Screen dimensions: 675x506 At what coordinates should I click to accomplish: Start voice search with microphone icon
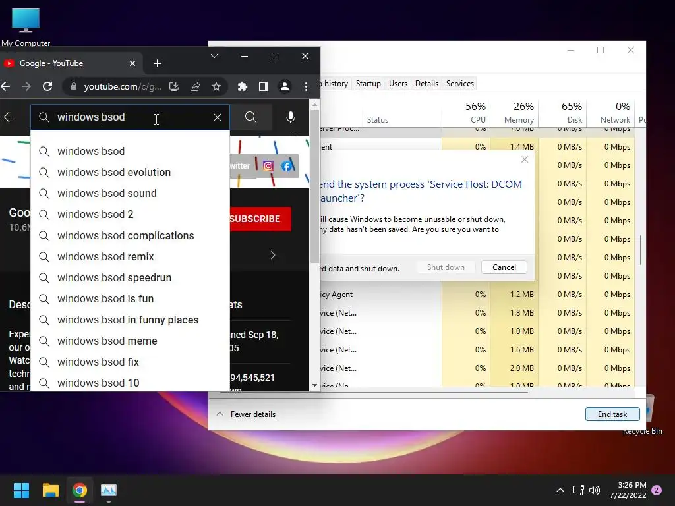[x=291, y=117]
